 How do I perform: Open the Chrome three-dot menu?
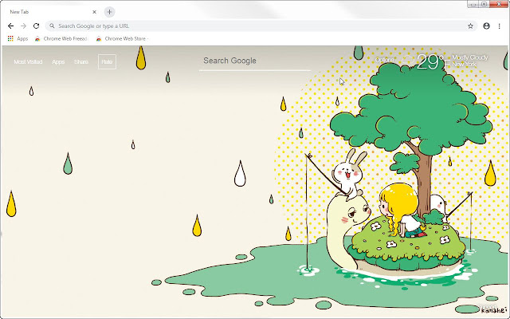(500, 26)
